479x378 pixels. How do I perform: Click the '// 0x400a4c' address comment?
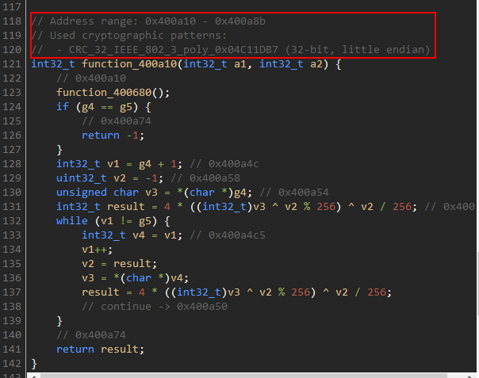pyautogui.click(x=224, y=164)
